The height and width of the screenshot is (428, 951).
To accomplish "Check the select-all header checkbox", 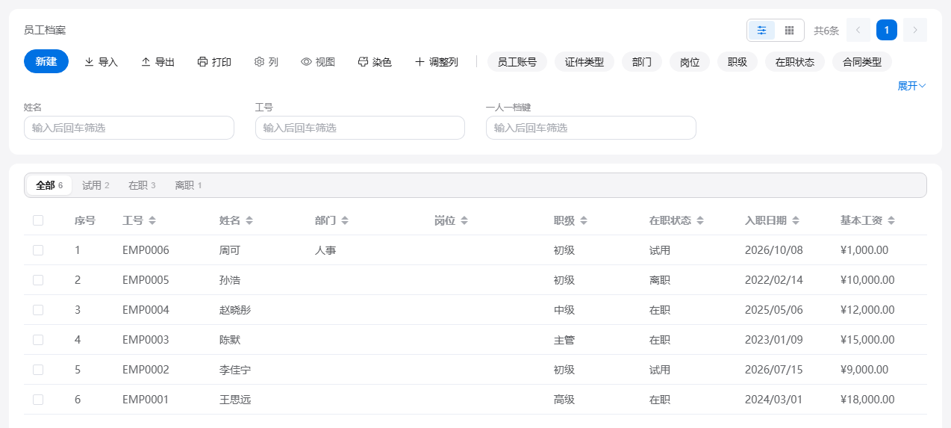I will pyautogui.click(x=38, y=220).
